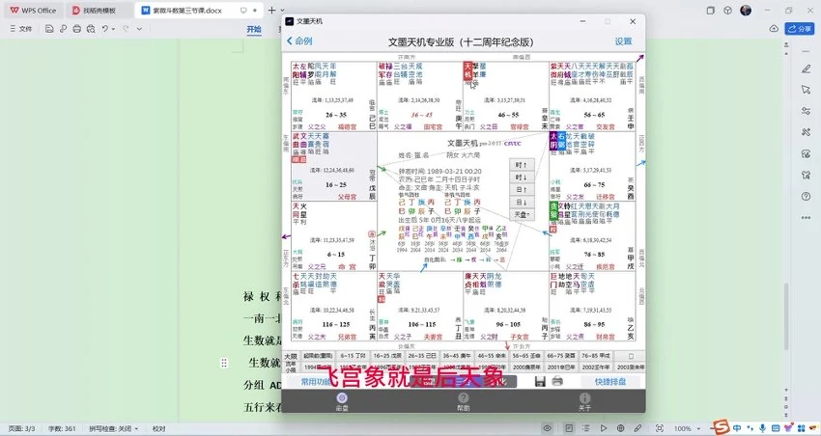
Task: Switch to the 找稻壳模板 tab
Action: click(x=99, y=11)
